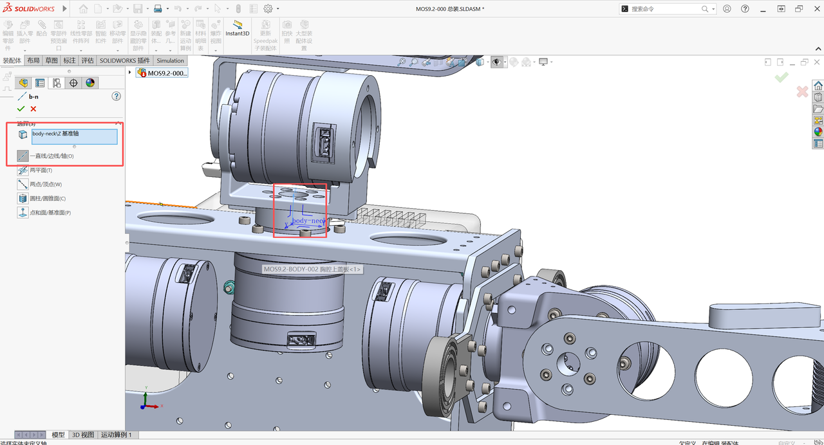This screenshot has width=824, height=445.
Task: Open the 运动算例 1 bottom tab
Action: tap(117, 435)
